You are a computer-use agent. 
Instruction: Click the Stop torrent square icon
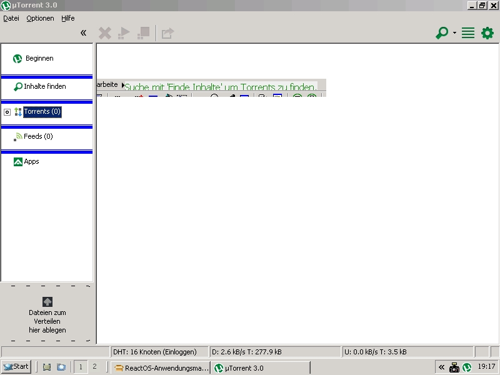144,33
